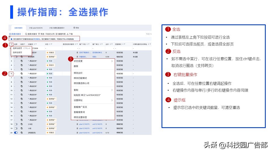Click the filter icon on 推广单元 column header
The height and width of the screenshot is (153, 272).
pyautogui.click(x=102, y=44)
